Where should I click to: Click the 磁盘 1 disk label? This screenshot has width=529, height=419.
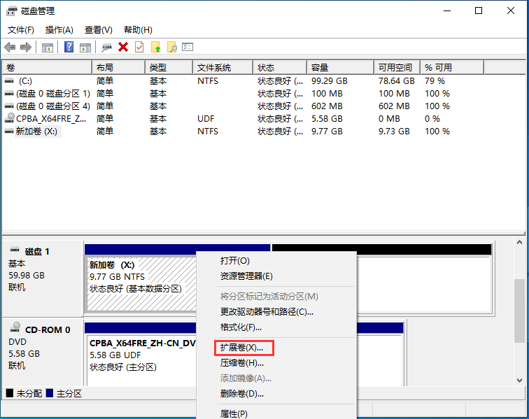pyautogui.click(x=37, y=252)
